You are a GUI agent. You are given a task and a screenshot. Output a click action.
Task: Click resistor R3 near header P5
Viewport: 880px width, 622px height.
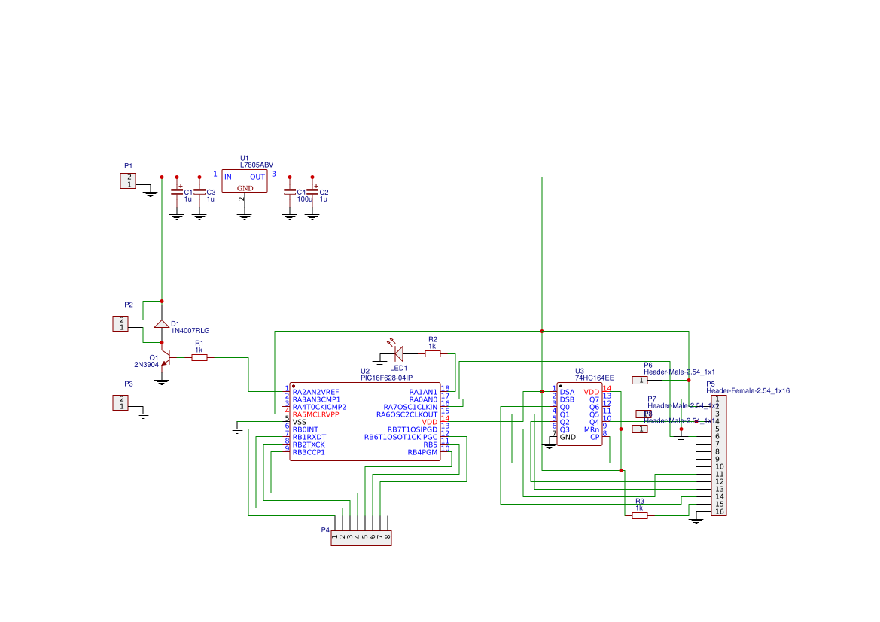pos(640,515)
